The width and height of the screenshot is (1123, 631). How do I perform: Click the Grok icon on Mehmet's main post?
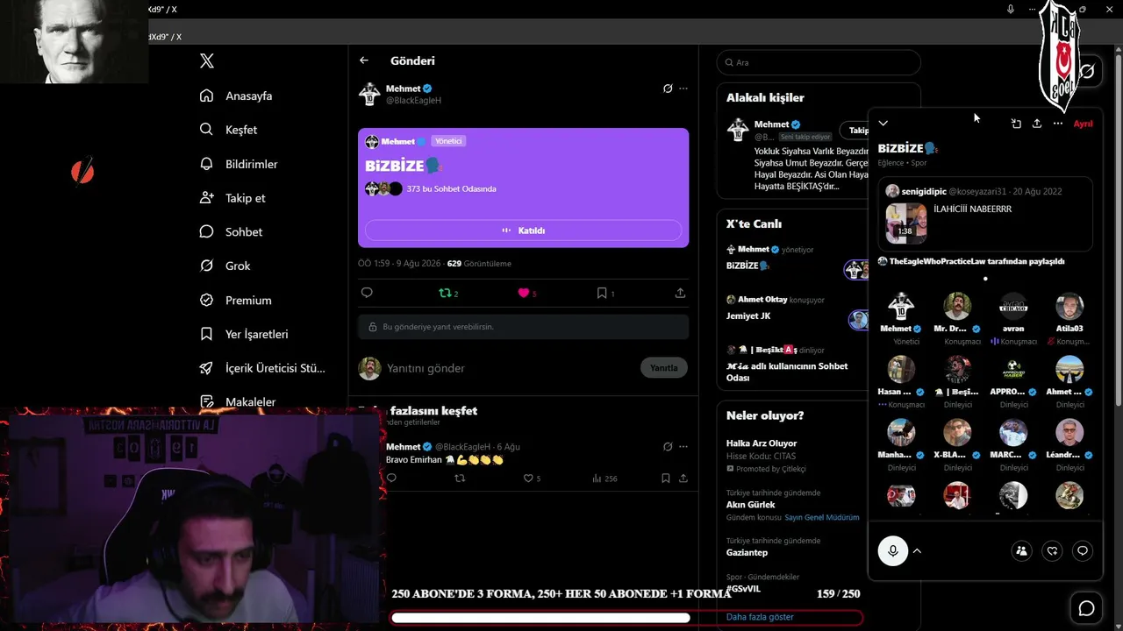668,89
